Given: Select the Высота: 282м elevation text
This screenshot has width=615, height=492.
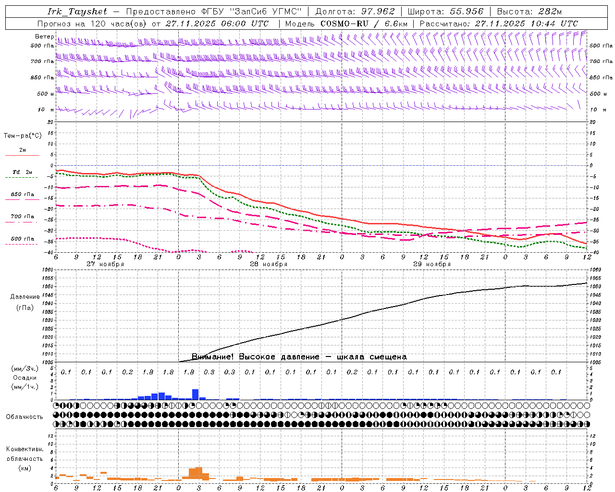Looking at the screenshot, I should point(529,12).
